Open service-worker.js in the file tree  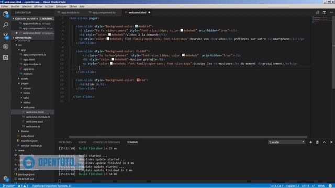tap(31, 146)
